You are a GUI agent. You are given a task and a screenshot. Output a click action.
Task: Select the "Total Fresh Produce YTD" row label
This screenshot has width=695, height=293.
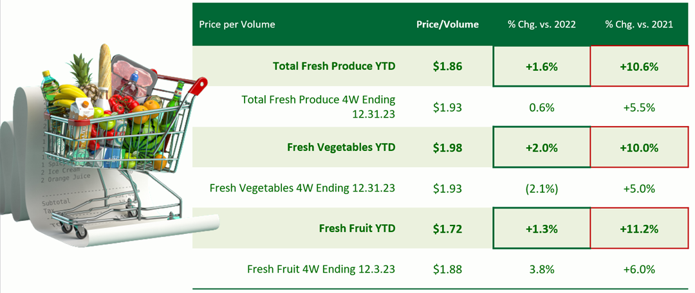333,66
